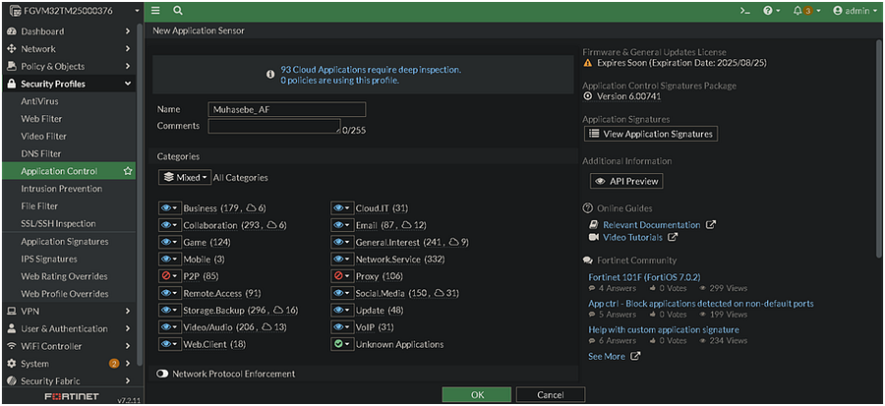Change VoIP category action icon

[341, 327]
